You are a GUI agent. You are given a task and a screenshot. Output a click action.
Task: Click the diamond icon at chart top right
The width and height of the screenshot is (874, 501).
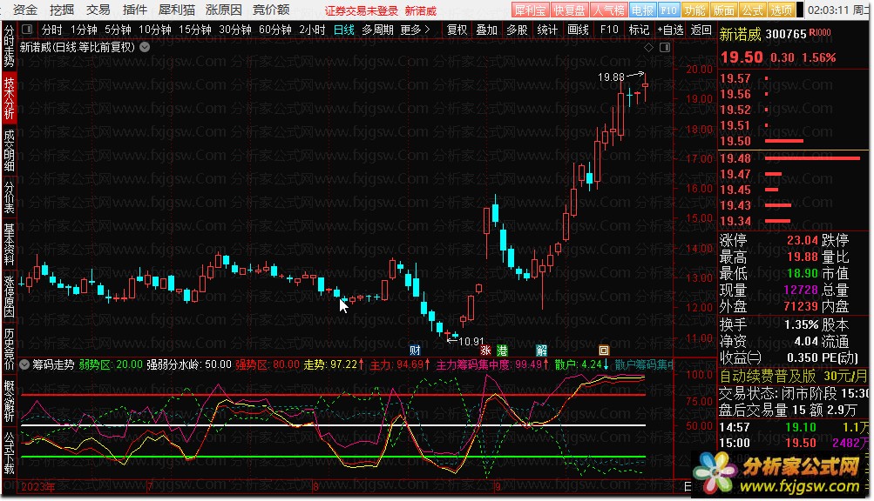[648, 48]
